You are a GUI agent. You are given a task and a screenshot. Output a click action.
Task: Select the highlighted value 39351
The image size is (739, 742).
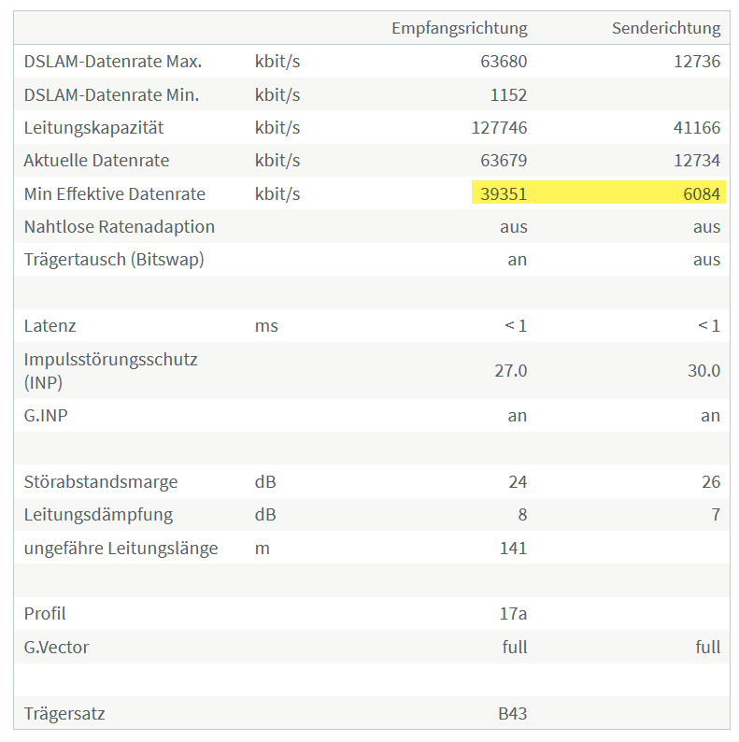[x=504, y=194]
